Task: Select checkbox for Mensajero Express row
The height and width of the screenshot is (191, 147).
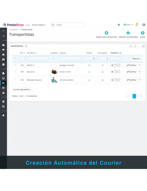Action: (x=15, y=80)
